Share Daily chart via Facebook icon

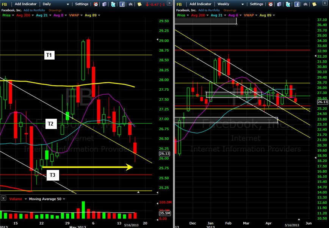click(122, 4)
